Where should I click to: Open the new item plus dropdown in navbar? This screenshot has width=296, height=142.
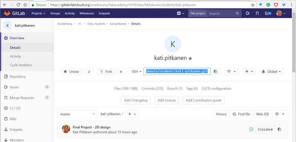[x=181, y=13]
